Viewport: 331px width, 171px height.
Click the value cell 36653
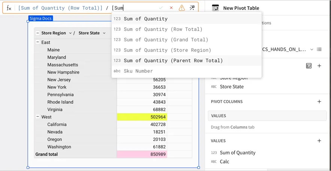(142, 87)
